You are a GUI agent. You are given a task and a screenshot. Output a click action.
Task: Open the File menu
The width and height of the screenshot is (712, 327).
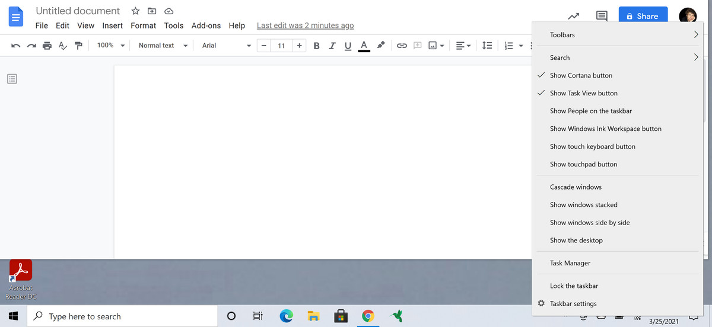pyautogui.click(x=42, y=25)
